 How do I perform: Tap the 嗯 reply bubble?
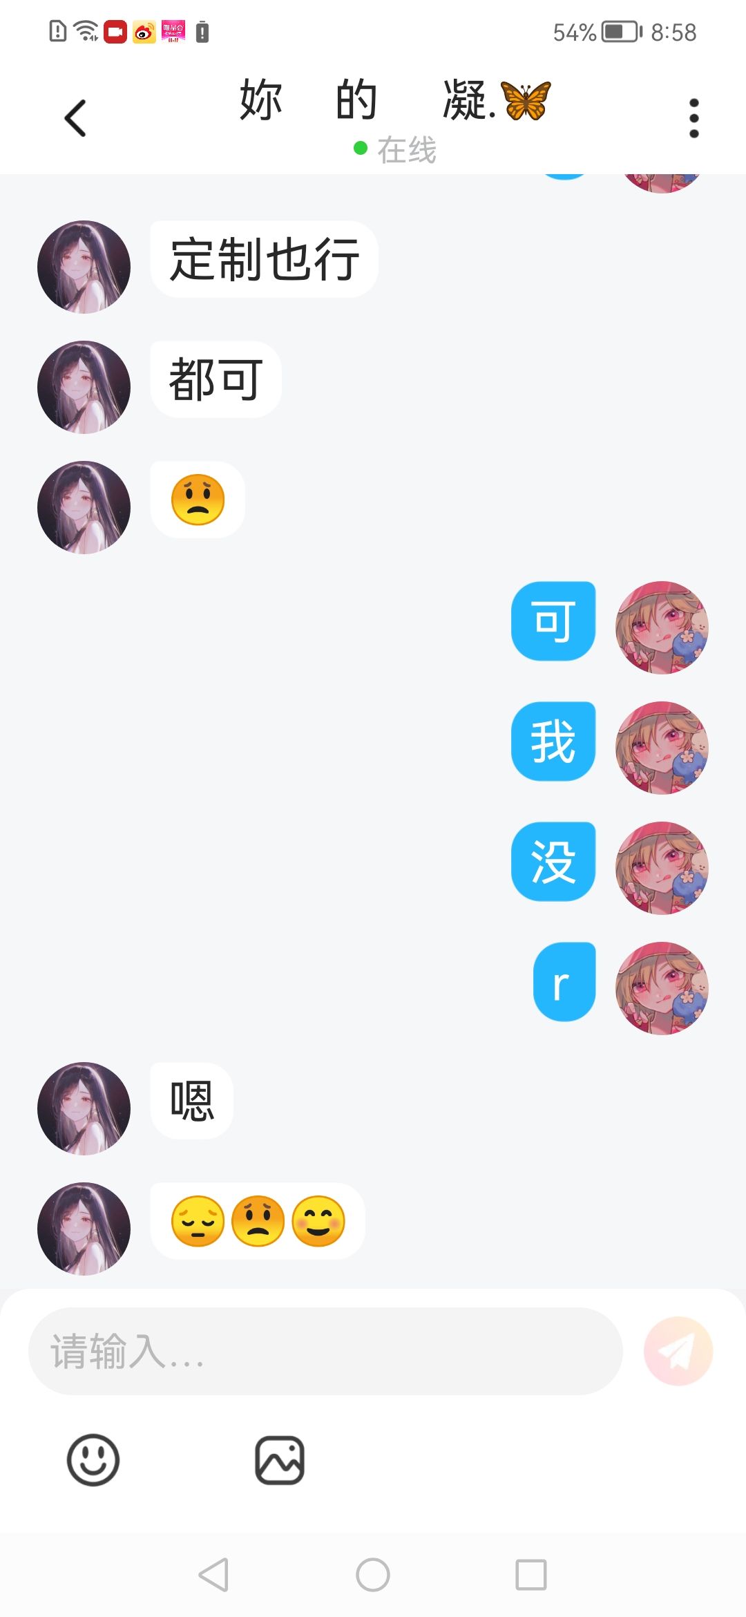pyautogui.click(x=192, y=1101)
